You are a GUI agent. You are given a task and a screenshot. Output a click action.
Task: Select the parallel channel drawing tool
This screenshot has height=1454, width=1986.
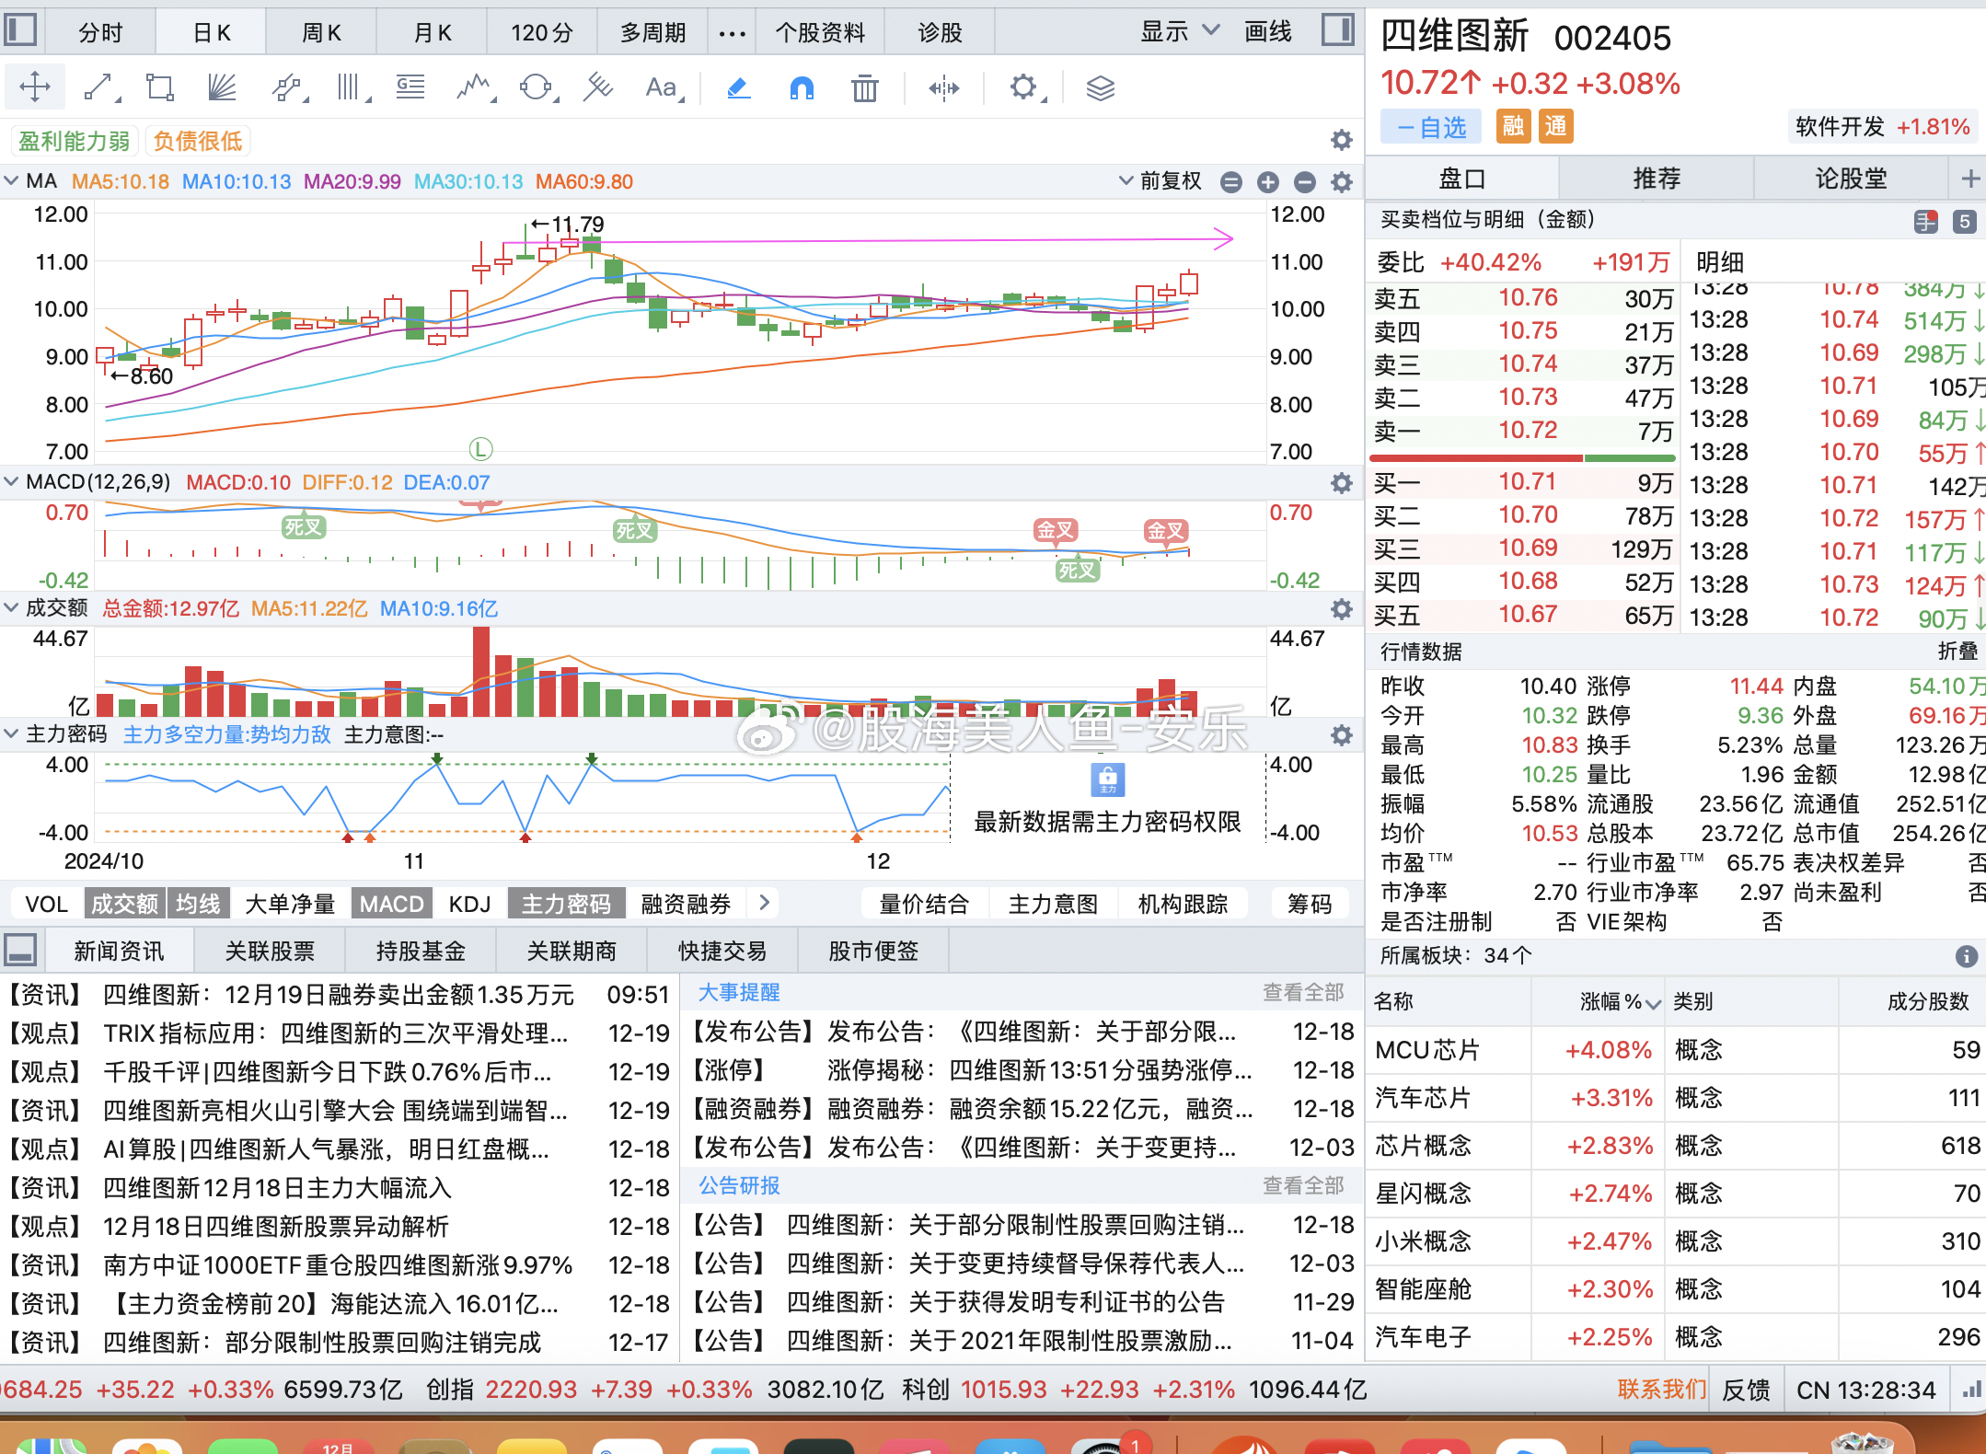click(288, 87)
